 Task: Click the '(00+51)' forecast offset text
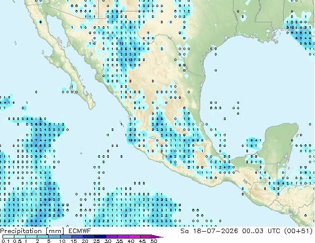click(298, 231)
